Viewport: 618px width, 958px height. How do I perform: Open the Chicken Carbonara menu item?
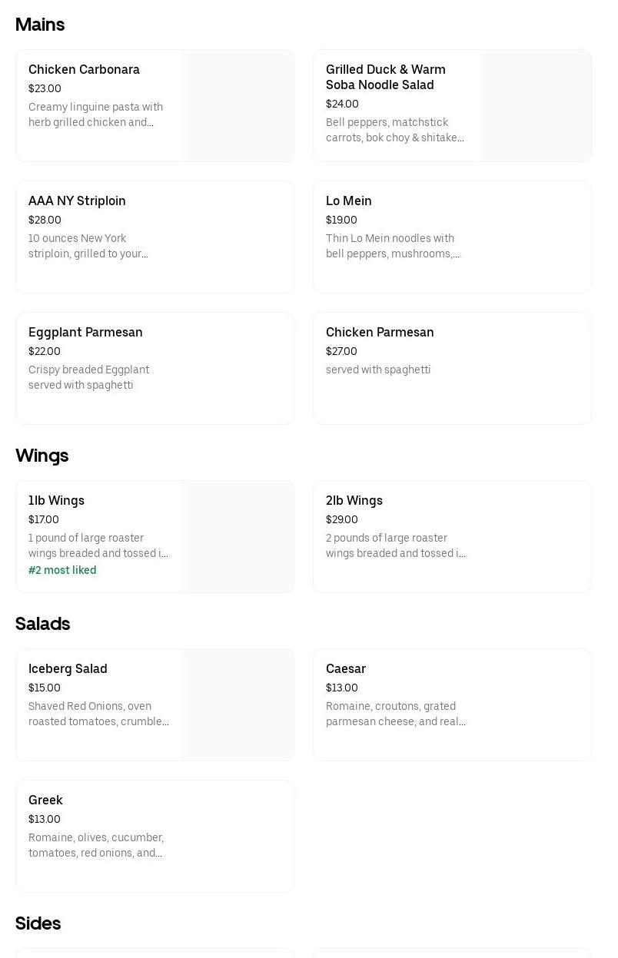(x=85, y=70)
